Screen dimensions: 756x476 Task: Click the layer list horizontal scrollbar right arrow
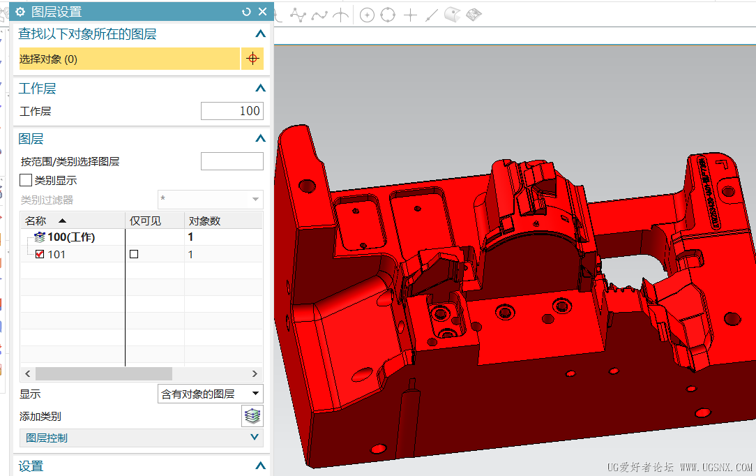(x=255, y=373)
